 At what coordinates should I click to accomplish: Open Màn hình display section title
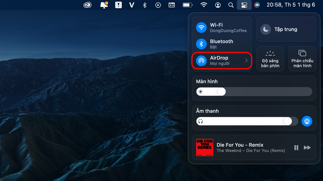point(207,81)
